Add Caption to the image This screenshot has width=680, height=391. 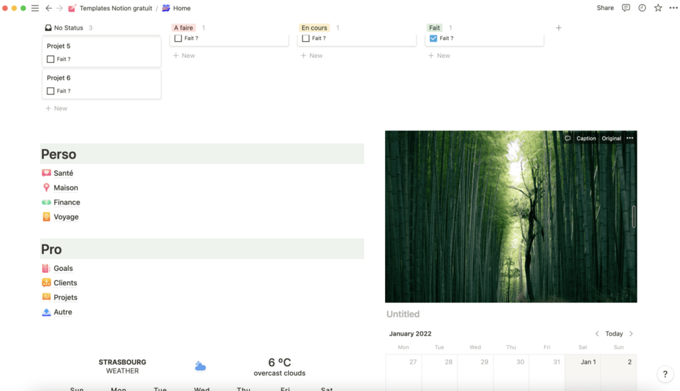586,138
